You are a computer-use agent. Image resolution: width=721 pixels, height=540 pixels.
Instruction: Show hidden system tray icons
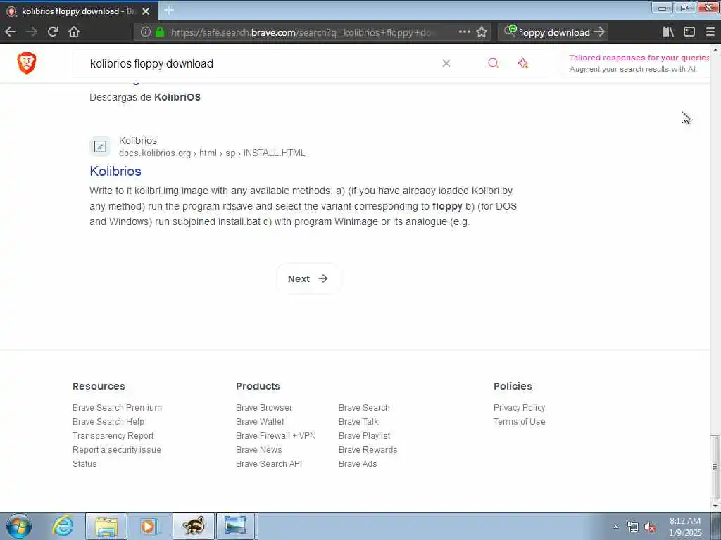615,527
